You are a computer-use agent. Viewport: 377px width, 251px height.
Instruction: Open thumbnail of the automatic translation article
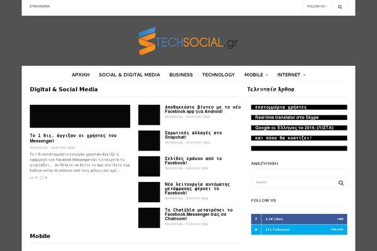tap(149, 192)
